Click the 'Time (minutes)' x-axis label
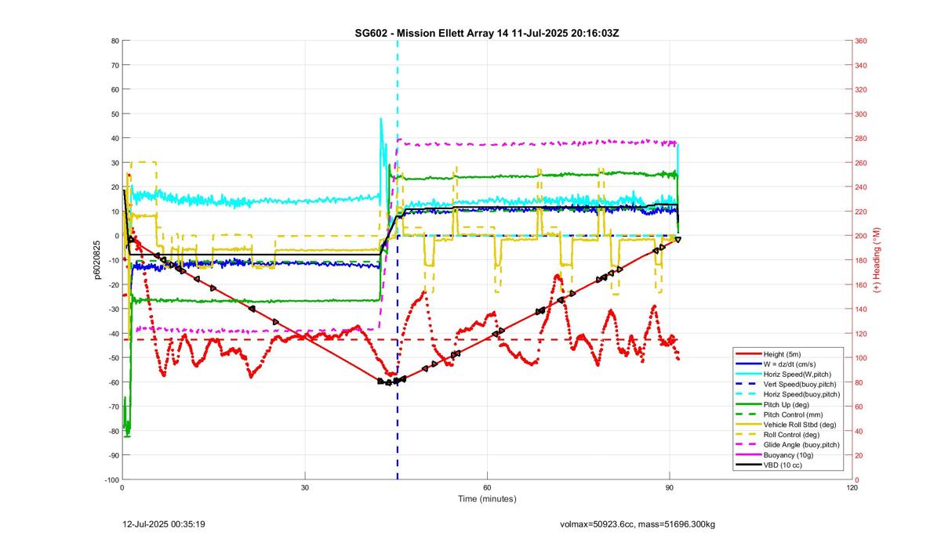The height and width of the screenshot is (539, 941). [487, 499]
